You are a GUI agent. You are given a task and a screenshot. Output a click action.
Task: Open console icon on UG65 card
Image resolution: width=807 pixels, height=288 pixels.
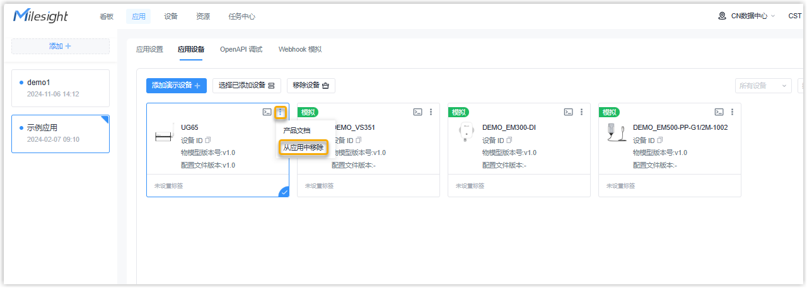tap(267, 112)
